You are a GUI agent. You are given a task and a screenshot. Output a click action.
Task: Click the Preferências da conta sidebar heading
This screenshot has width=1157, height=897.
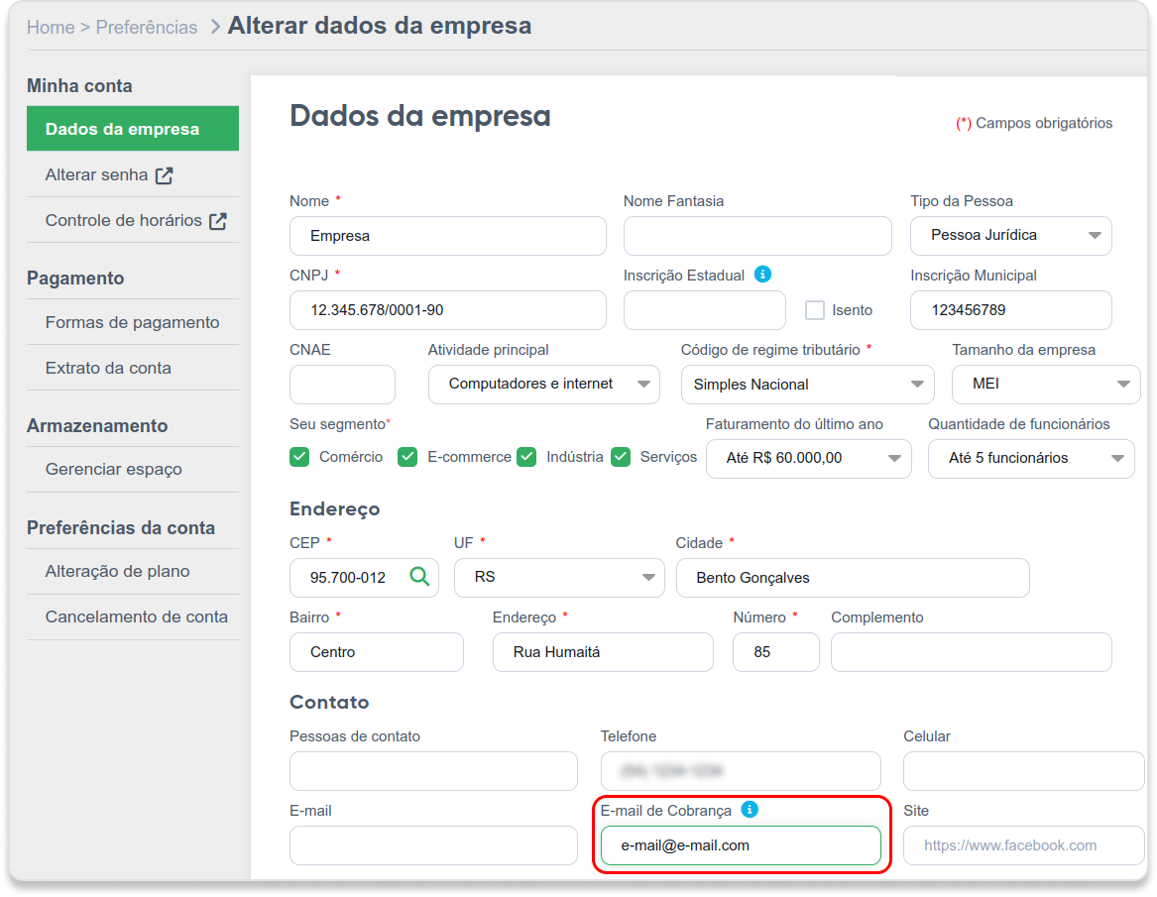121,528
